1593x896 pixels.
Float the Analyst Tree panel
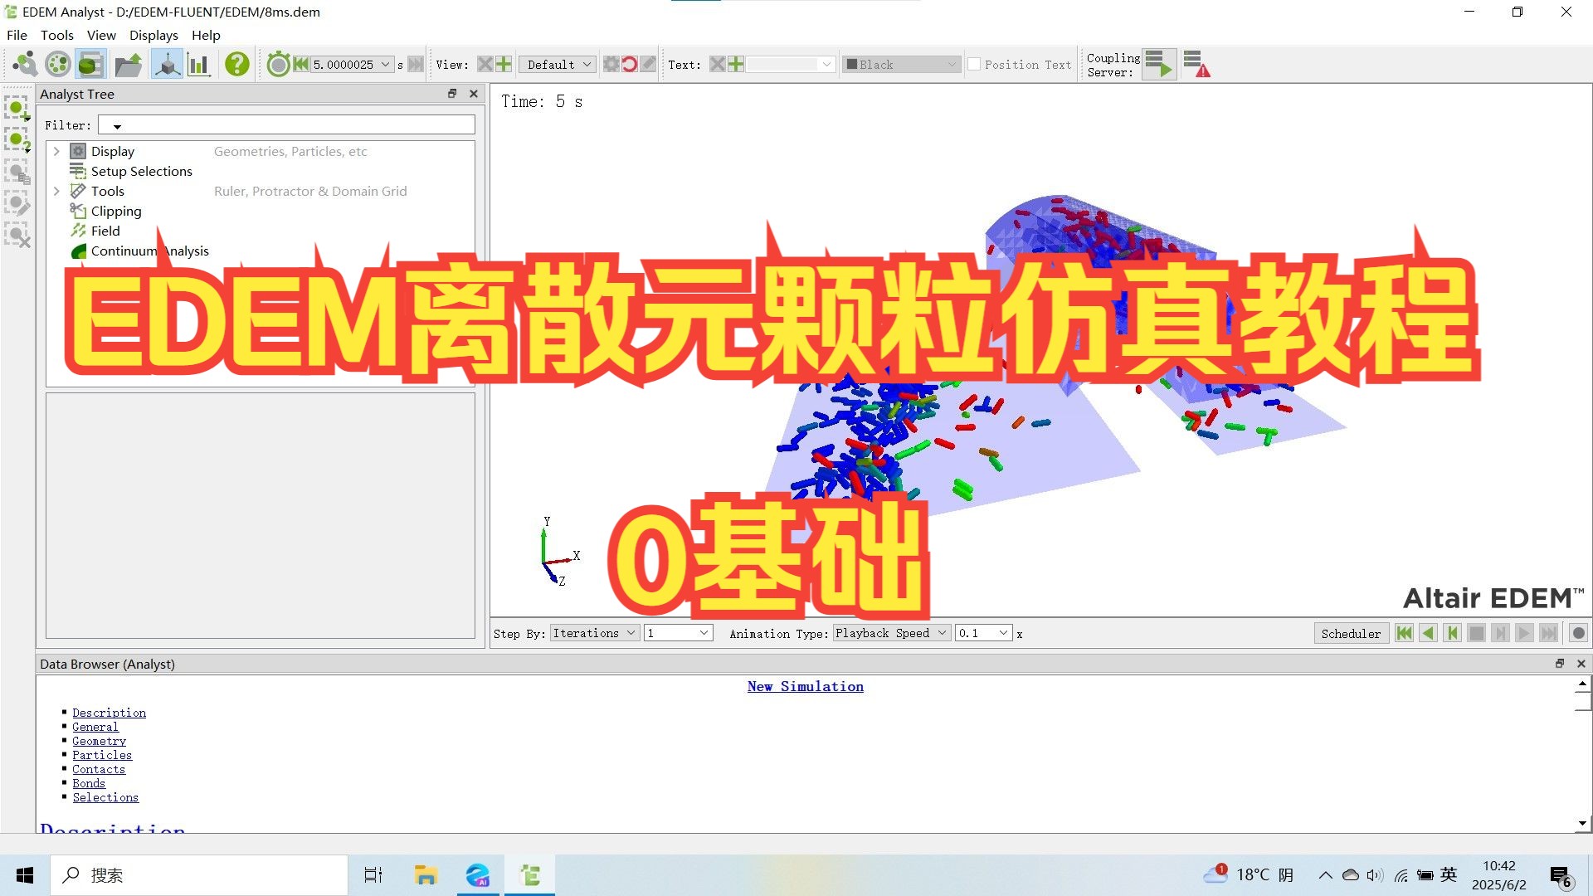452,94
